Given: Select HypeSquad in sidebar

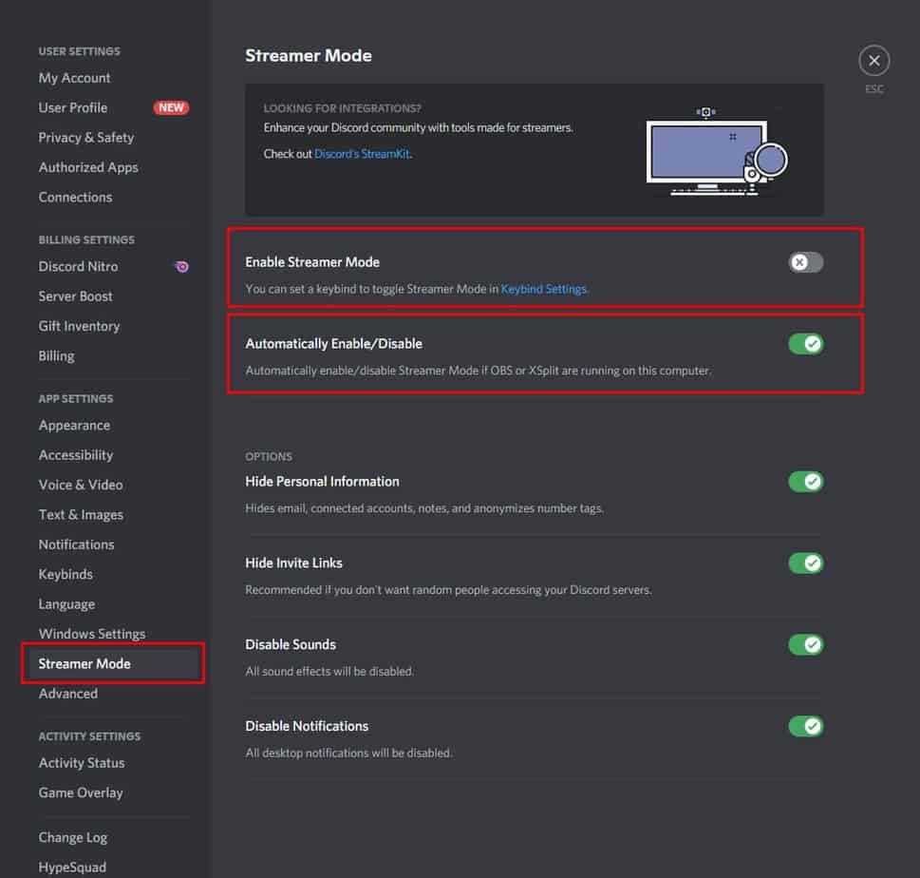Looking at the screenshot, I should click(72, 868).
